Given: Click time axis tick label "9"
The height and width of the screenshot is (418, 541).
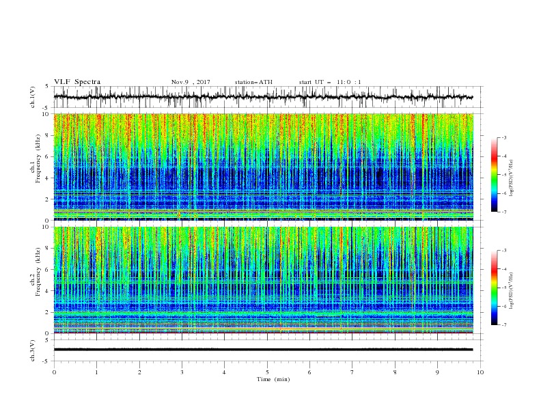Looking at the screenshot, I should [437, 372].
